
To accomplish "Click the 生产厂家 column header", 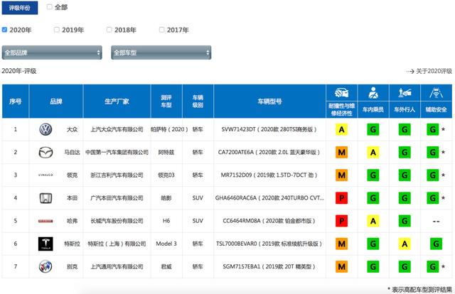I will [117, 101].
